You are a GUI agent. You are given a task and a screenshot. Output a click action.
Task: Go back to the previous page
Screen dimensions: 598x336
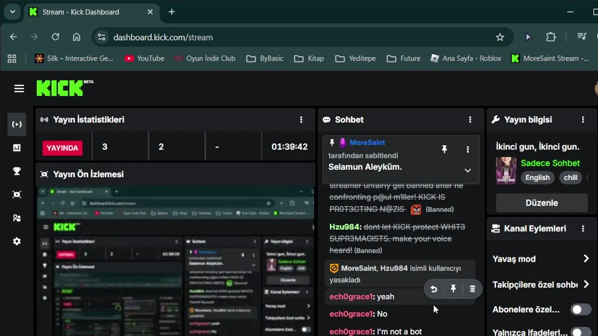click(x=13, y=37)
